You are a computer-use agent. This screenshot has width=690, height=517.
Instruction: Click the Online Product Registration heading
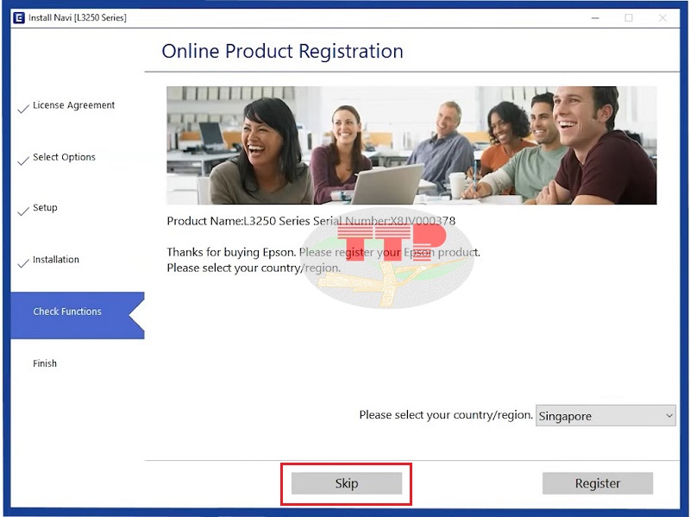coord(282,51)
